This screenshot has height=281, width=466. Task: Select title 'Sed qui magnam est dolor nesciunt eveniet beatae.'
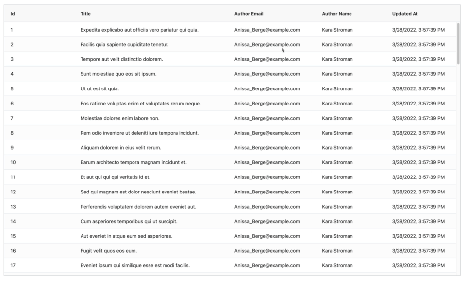pos(138,192)
